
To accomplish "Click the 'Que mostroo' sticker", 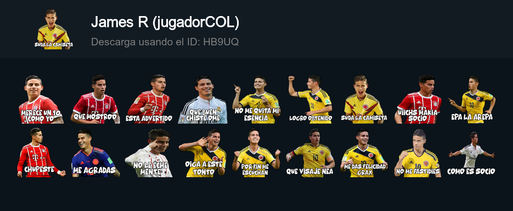I will click(95, 99).
